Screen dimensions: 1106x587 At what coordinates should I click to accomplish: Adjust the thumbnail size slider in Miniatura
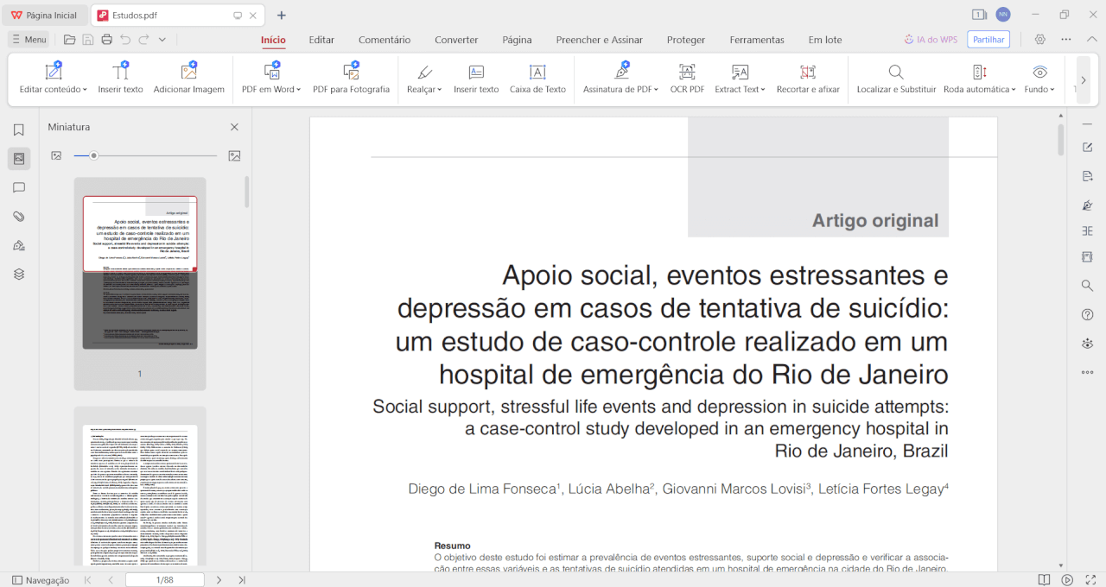click(93, 156)
